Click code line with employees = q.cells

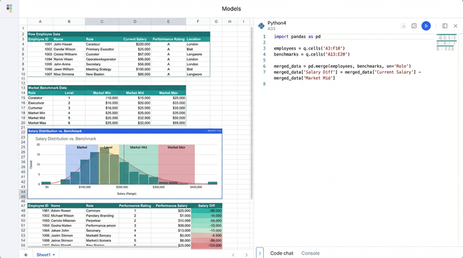[309, 48]
